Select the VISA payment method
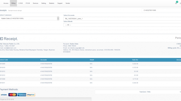The image size is (181, 101). coord(4,95)
